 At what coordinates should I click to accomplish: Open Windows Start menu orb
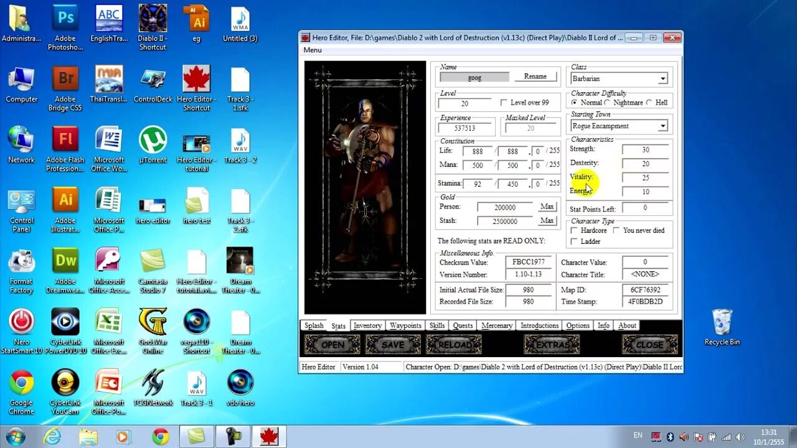15,436
